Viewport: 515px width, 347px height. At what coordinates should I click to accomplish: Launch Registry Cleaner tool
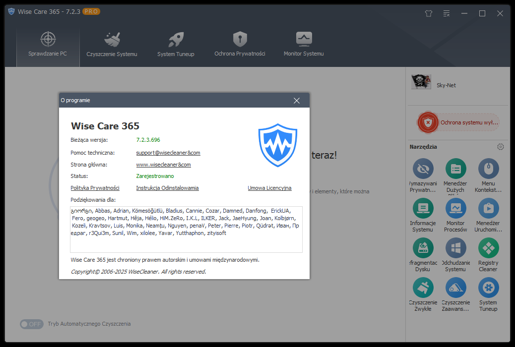click(x=488, y=255)
